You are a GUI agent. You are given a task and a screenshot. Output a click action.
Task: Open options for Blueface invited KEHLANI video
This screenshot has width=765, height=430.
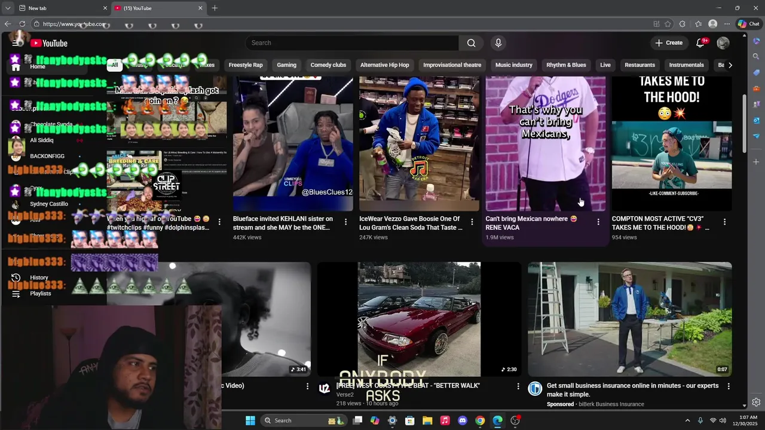pyautogui.click(x=345, y=222)
